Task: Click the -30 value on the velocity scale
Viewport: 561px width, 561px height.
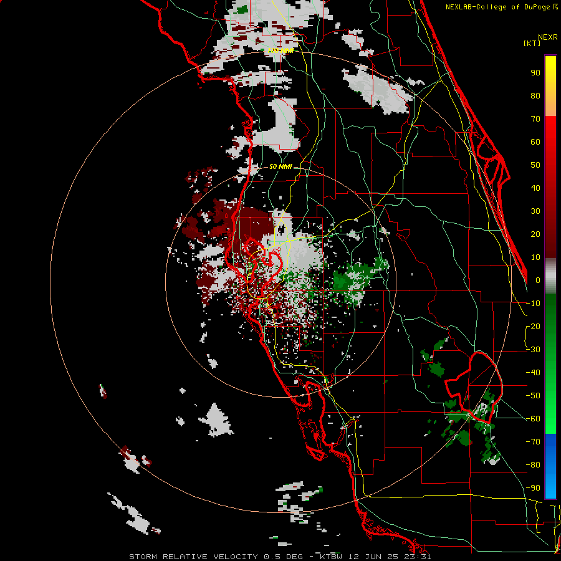Action: (533, 350)
